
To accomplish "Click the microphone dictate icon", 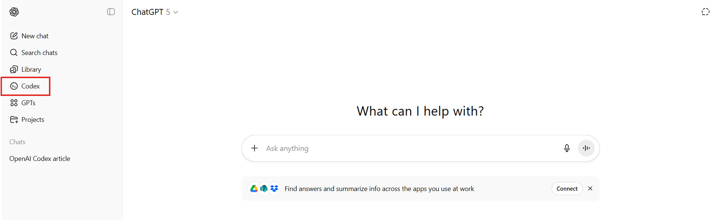I will point(567,148).
